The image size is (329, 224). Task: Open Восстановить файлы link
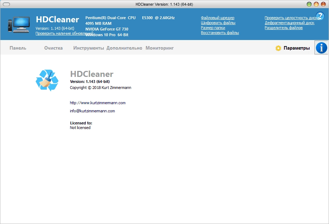220,33
